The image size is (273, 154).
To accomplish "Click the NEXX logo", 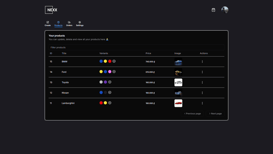I will click(x=51, y=10).
